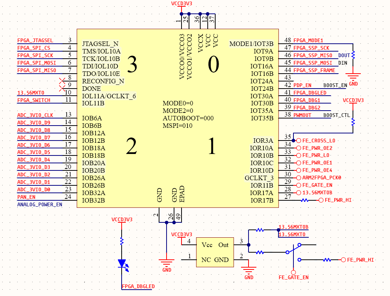Click the BOOST_EN text label
The height and width of the screenshot is (296, 390).
click(x=335, y=85)
